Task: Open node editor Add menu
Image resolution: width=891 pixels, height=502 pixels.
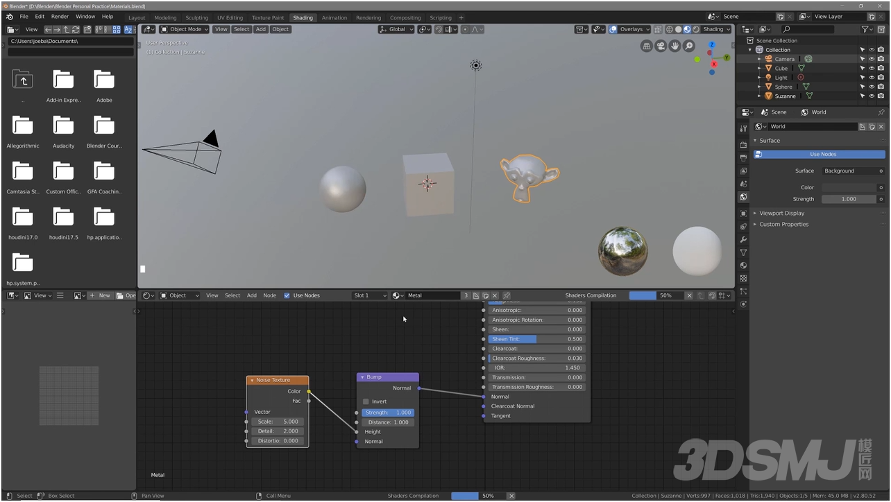Action: [252, 295]
